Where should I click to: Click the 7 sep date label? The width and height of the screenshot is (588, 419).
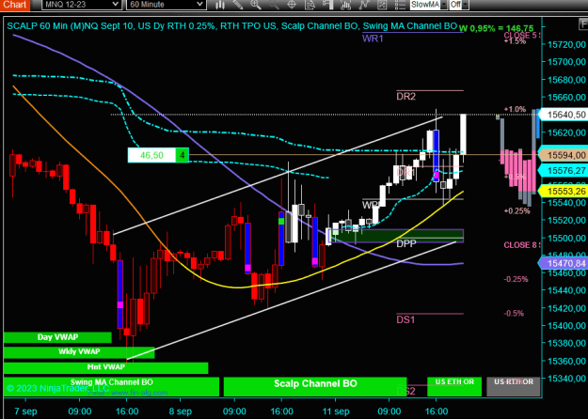(25, 411)
